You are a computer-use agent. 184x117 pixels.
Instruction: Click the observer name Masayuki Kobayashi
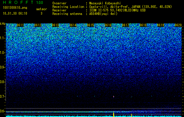(x=105, y=3)
